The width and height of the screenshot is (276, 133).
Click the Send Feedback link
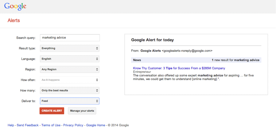coord(28,125)
